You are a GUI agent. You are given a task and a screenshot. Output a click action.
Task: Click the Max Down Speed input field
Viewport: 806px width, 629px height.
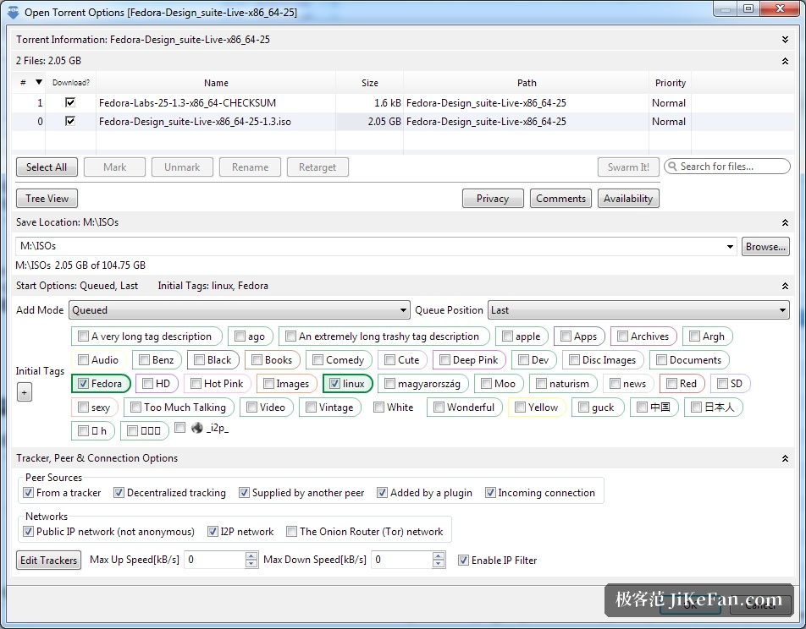pos(401,560)
